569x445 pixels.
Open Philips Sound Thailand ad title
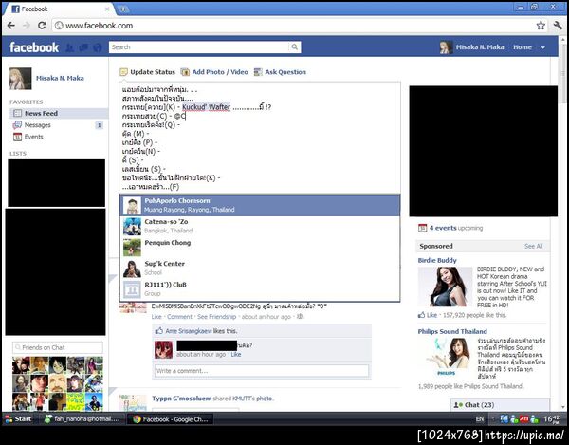coord(452,331)
